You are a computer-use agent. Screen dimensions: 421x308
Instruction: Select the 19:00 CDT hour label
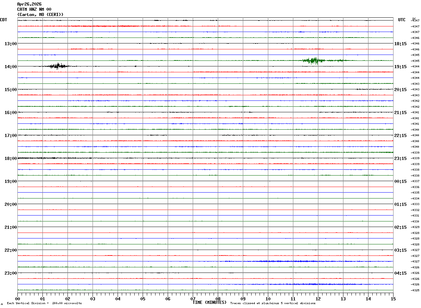tap(10, 181)
